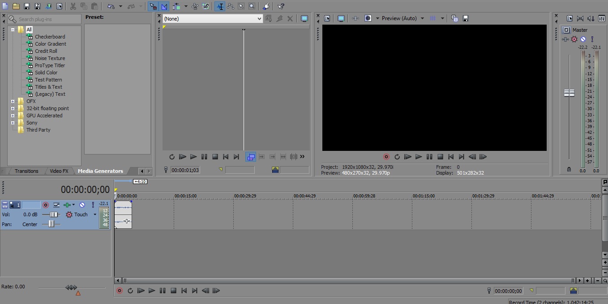Switch to the Transitions tab

click(26, 171)
